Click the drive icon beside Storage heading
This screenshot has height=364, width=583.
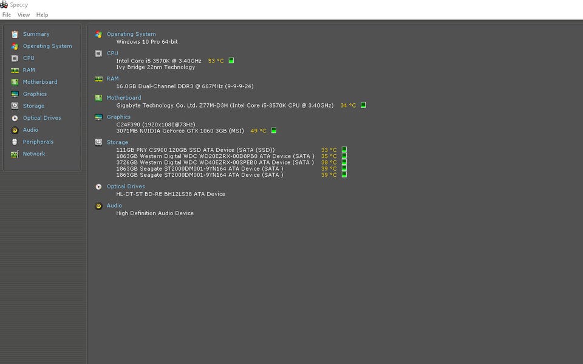coord(98,142)
